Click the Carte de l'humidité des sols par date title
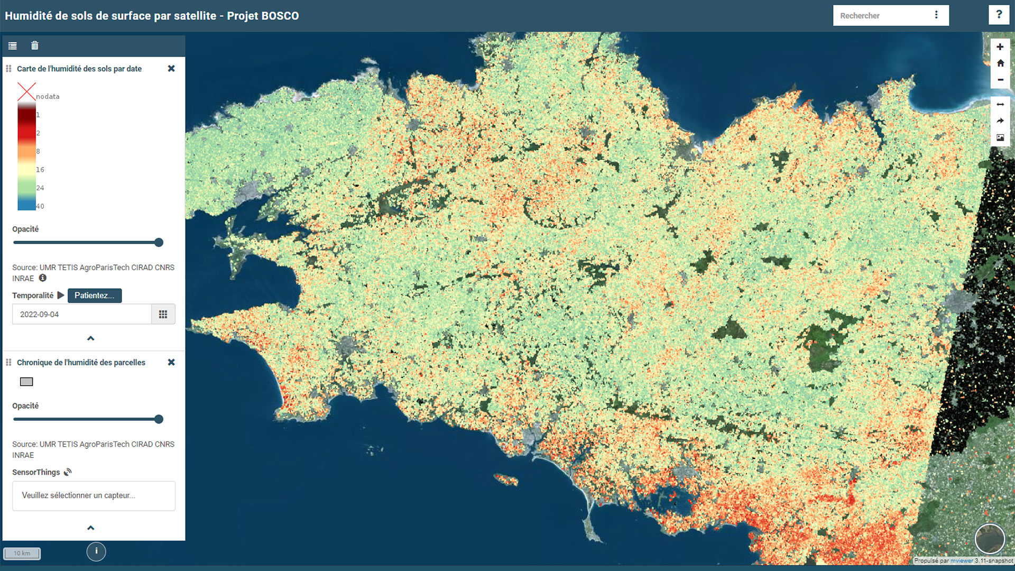 79,69
